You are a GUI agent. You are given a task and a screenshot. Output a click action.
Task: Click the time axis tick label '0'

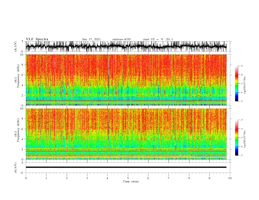coord(26,178)
